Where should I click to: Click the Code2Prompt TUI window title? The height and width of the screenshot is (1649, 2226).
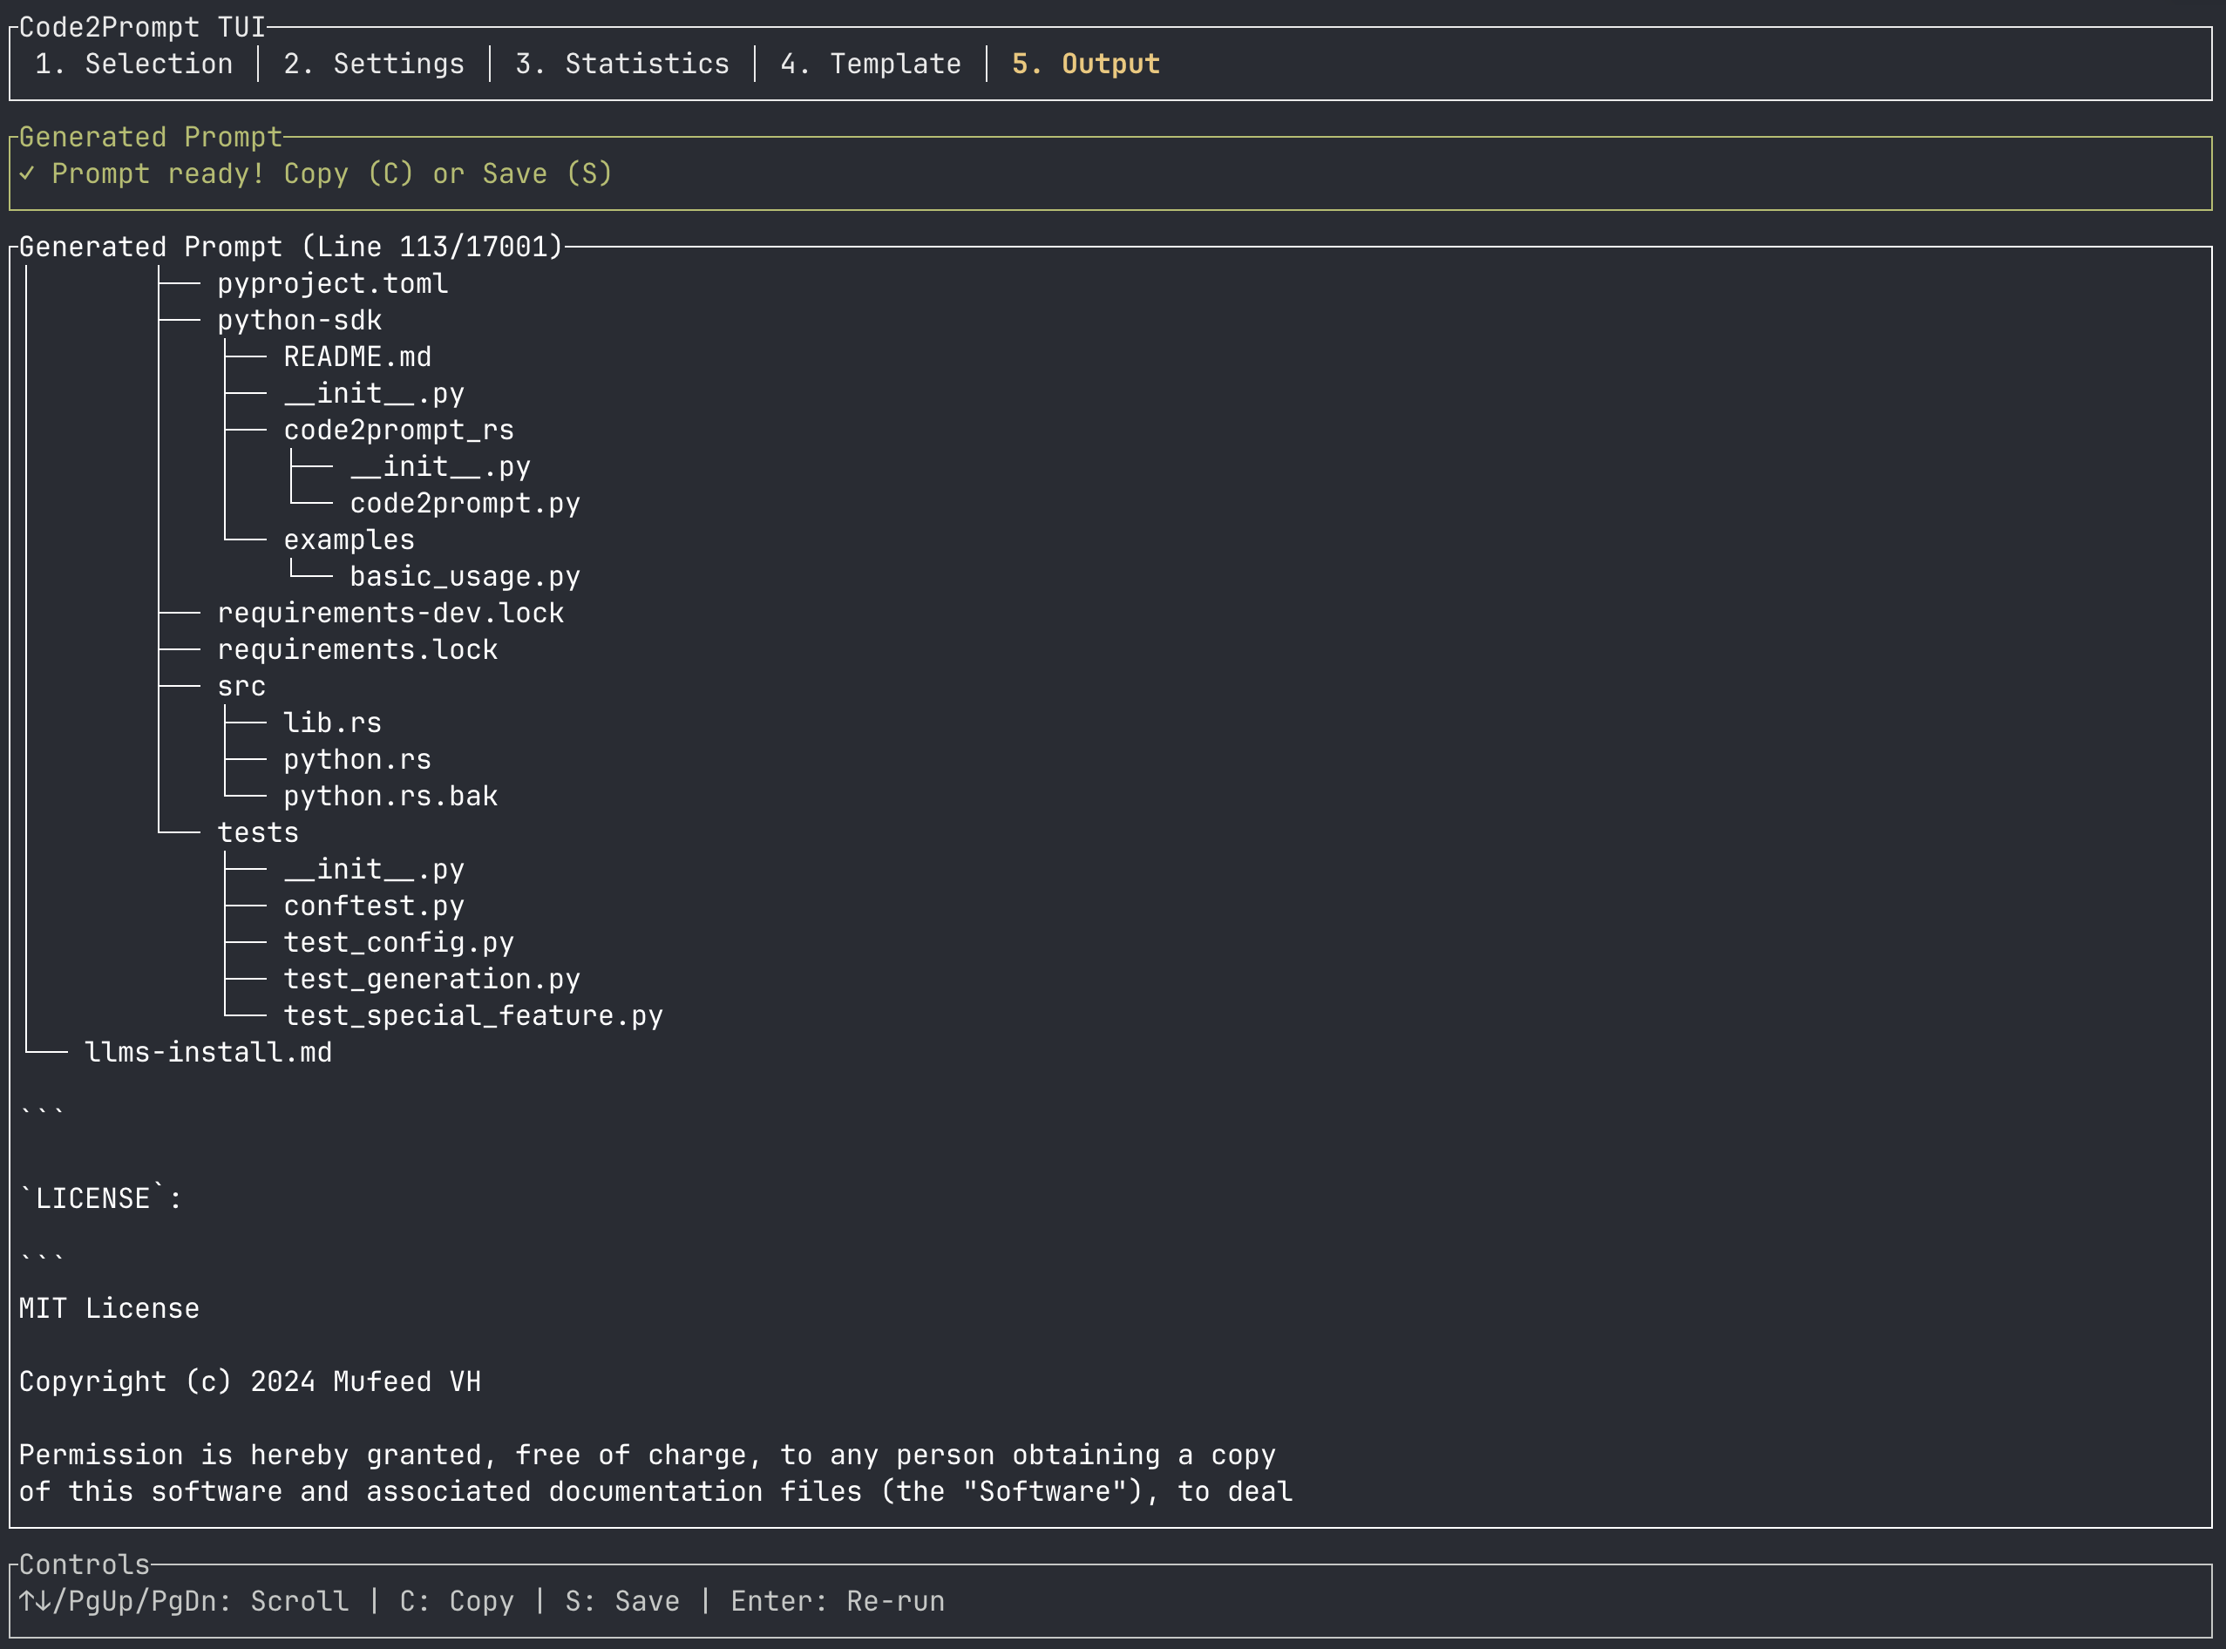[x=143, y=27]
